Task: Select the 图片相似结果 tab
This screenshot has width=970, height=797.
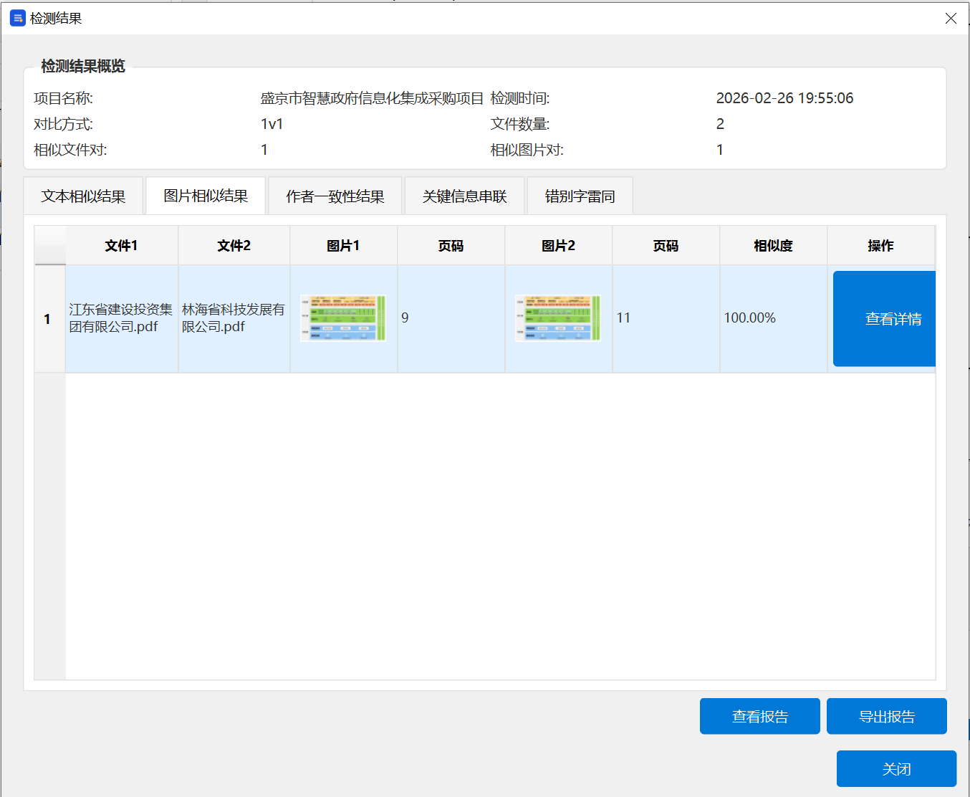Action: [206, 195]
